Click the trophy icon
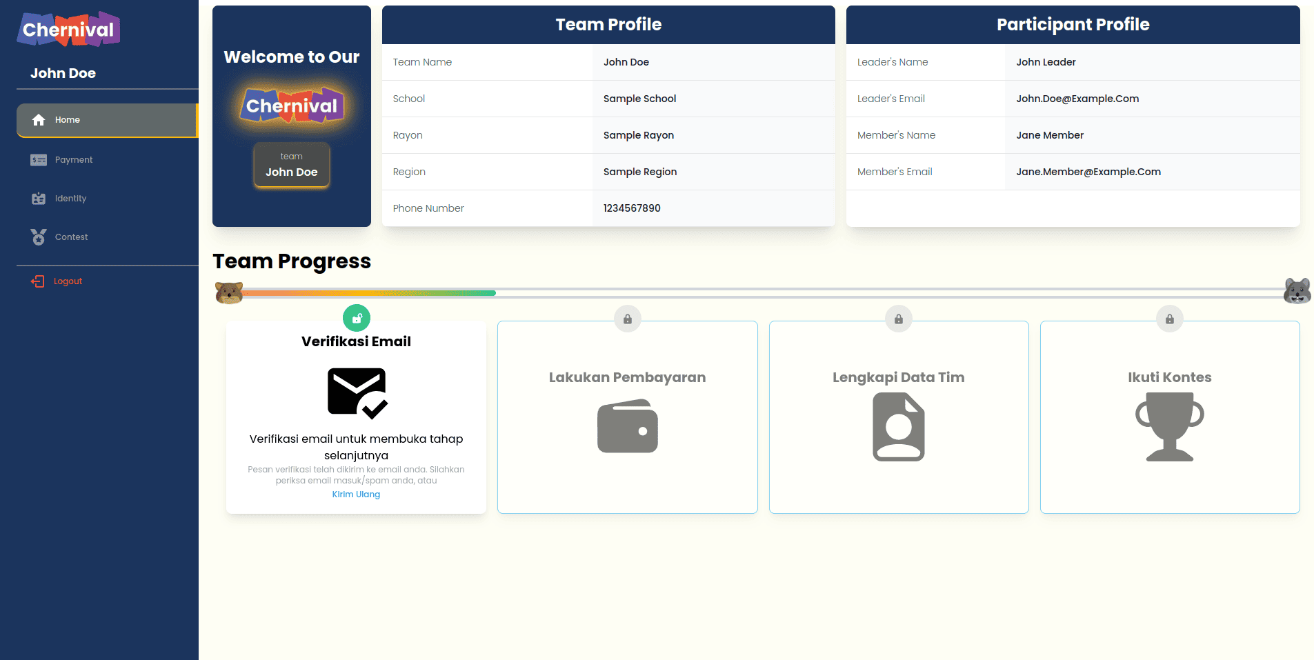Image resolution: width=1314 pixels, height=660 pixels. (x=1170, y=427)
